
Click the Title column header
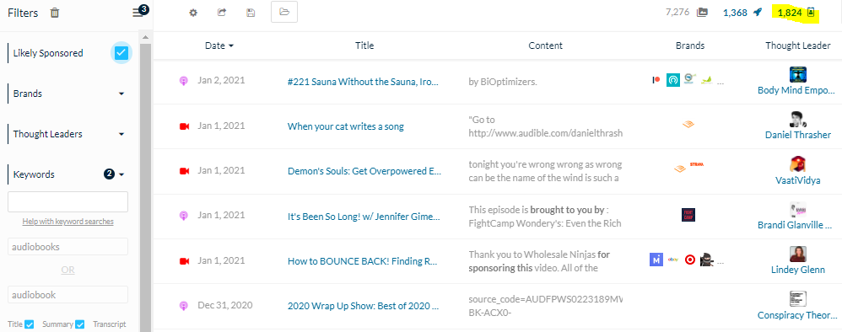pos(364,46)
